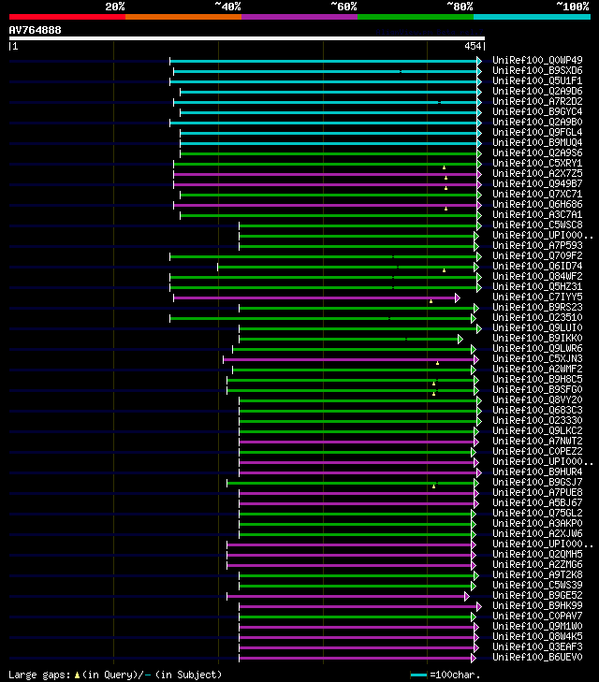Select the UniRef100_B9MUQ4 label
This screenshot has height=682, width=599.
(x=537, y=142)
